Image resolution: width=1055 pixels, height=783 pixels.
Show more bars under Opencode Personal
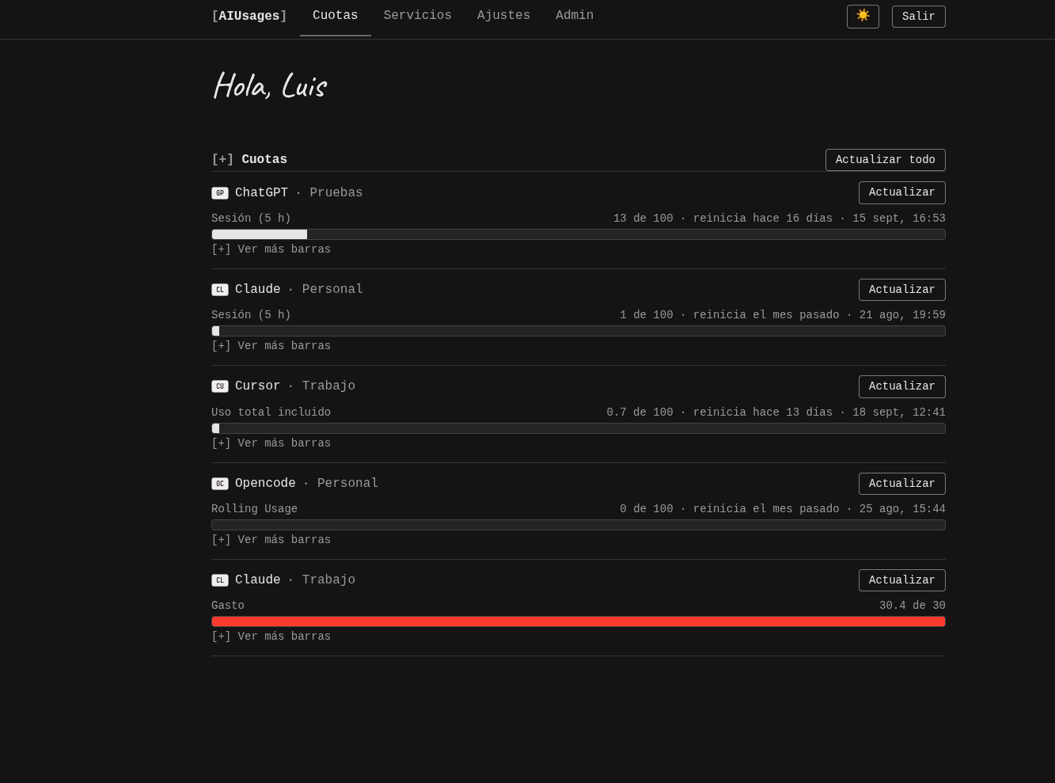pyautogui.click(x=271, y=540)
